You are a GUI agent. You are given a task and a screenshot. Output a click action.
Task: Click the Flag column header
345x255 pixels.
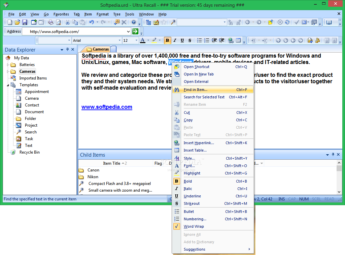158,163
